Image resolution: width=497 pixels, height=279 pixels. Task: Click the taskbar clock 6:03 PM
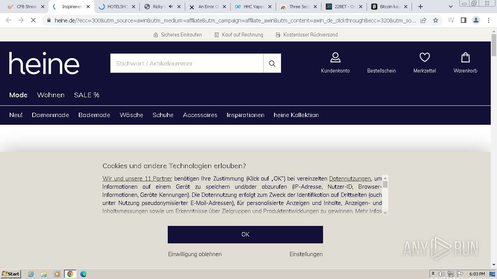[477, 274]
